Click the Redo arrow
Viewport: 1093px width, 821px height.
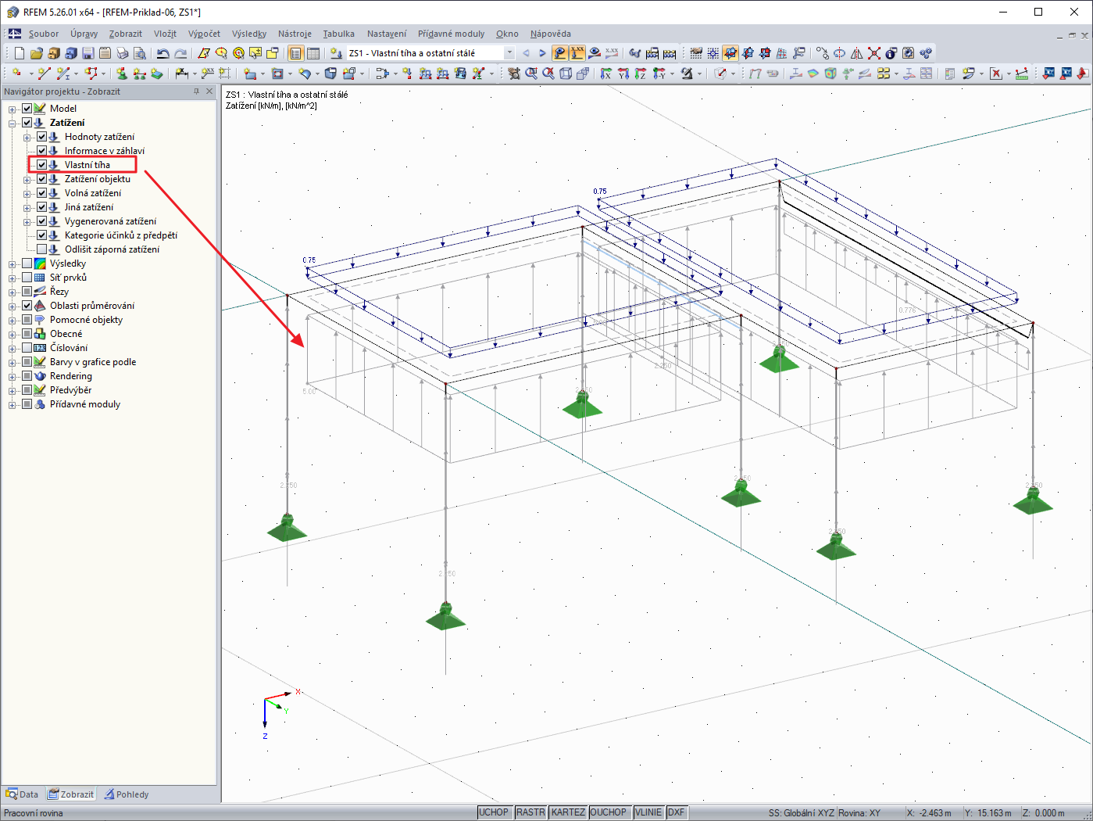point(180,53)
